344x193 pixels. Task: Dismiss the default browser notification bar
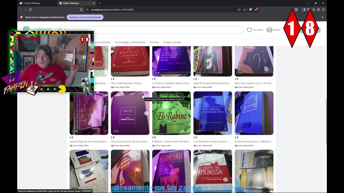[x=322, y=17]
